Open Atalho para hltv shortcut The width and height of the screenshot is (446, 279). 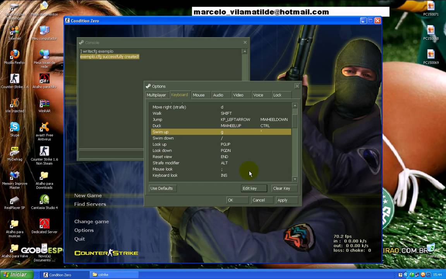pos(44,81)
